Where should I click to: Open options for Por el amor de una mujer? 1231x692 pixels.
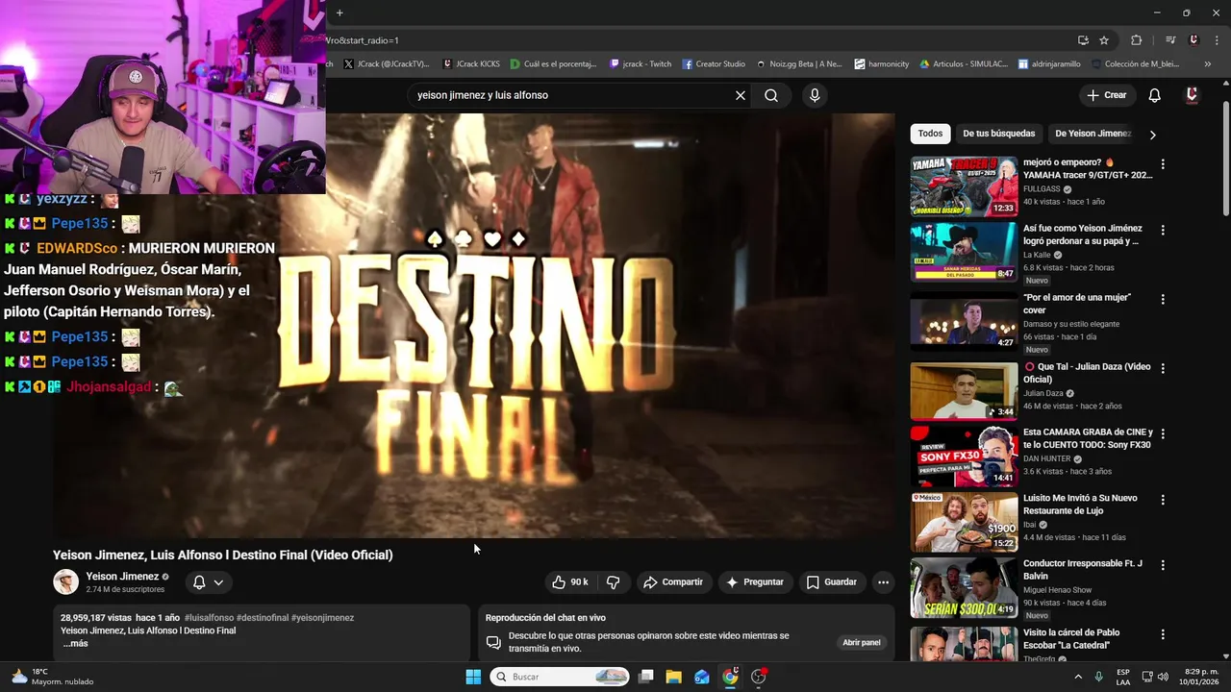(x=1163, y=300)
